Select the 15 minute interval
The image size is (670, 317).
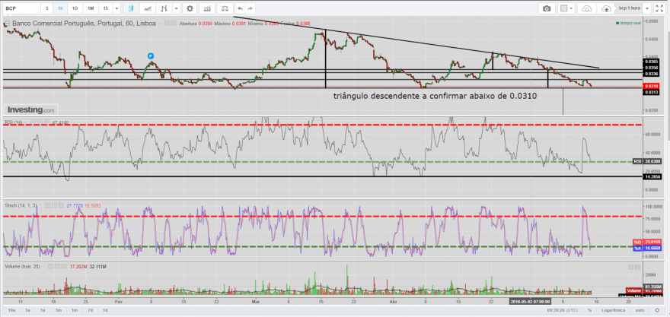click(x=105, y=8)
